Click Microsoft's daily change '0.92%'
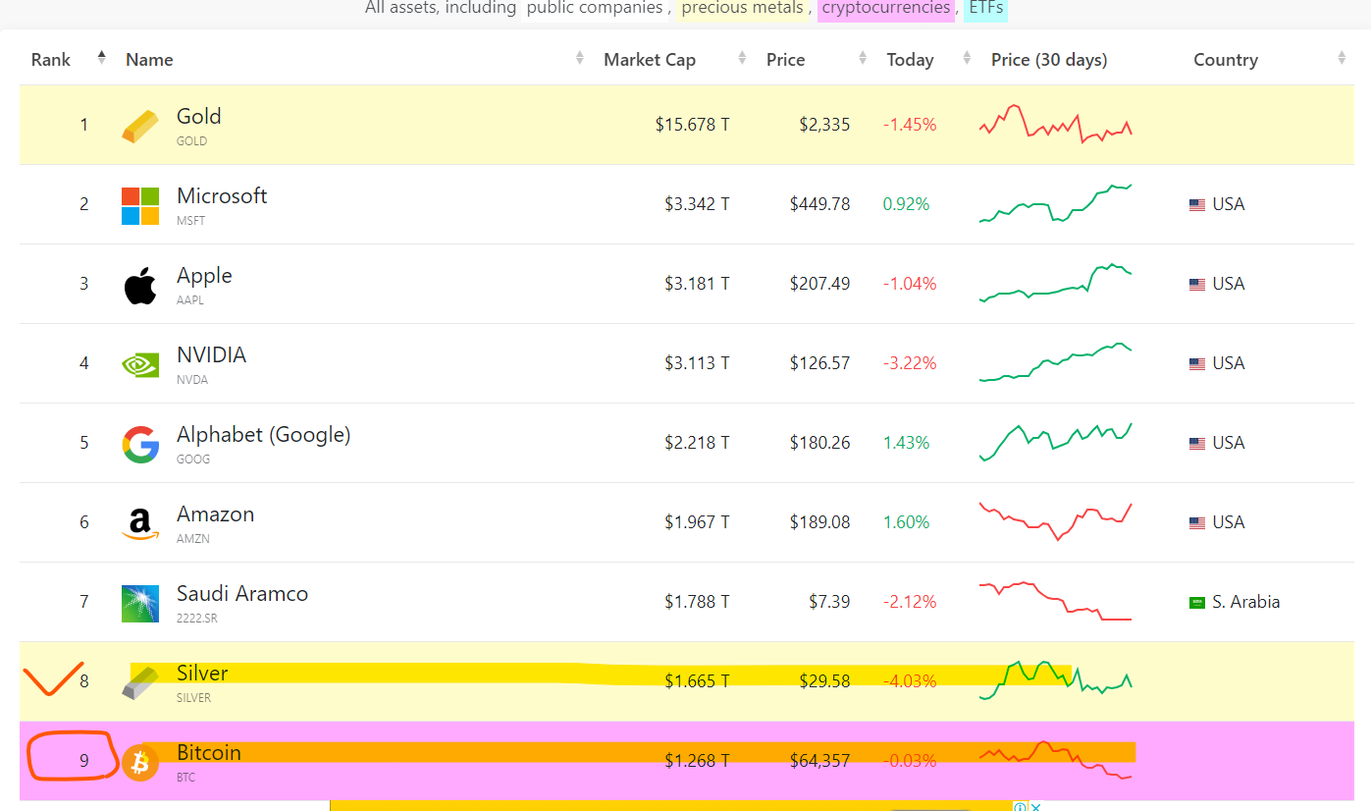The height and width of the screenshot is (811, 1371). (906, 204)
